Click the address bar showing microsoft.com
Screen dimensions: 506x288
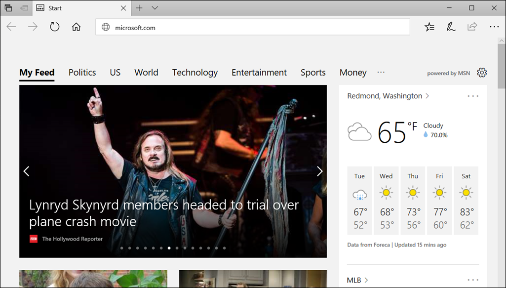click(x=252, y=28)
